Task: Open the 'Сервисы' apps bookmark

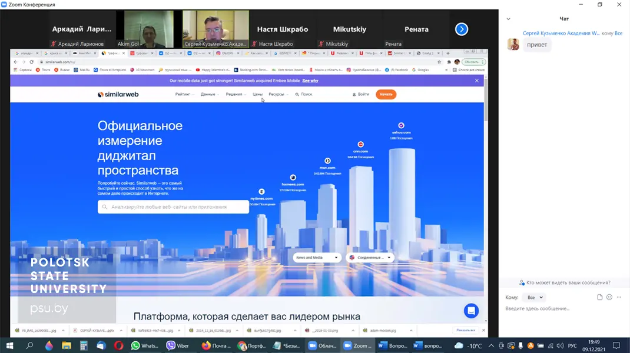Action: tap(22, 70)
